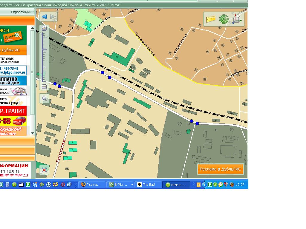Click the gray forward arrow on map
306x229 pixels.
[53, 17]
